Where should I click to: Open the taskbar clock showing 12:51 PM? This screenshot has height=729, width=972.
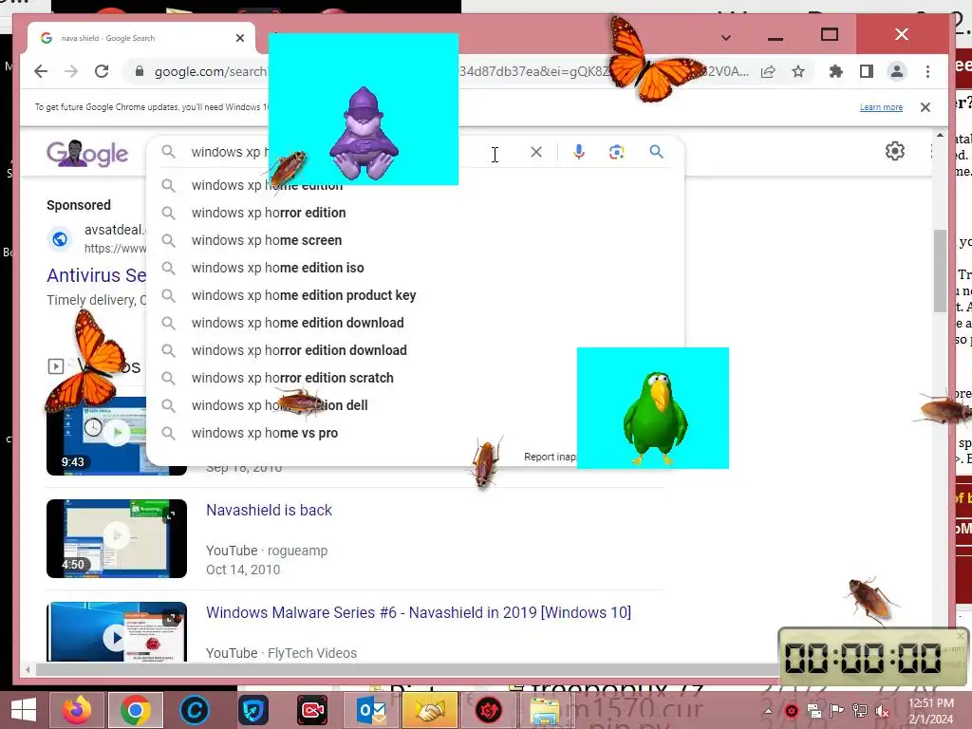tap(930, 711)
